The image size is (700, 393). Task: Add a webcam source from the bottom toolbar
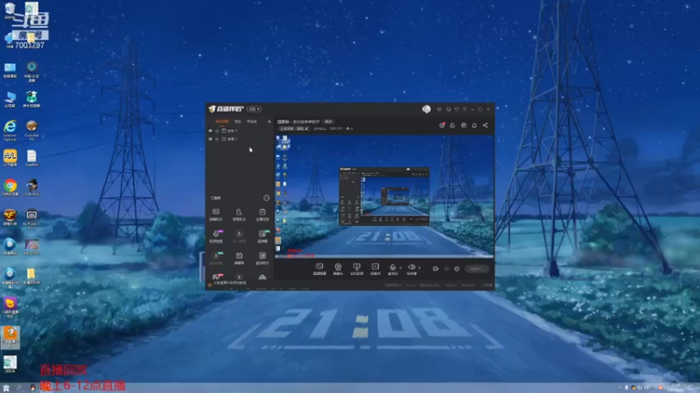[338, 269]
